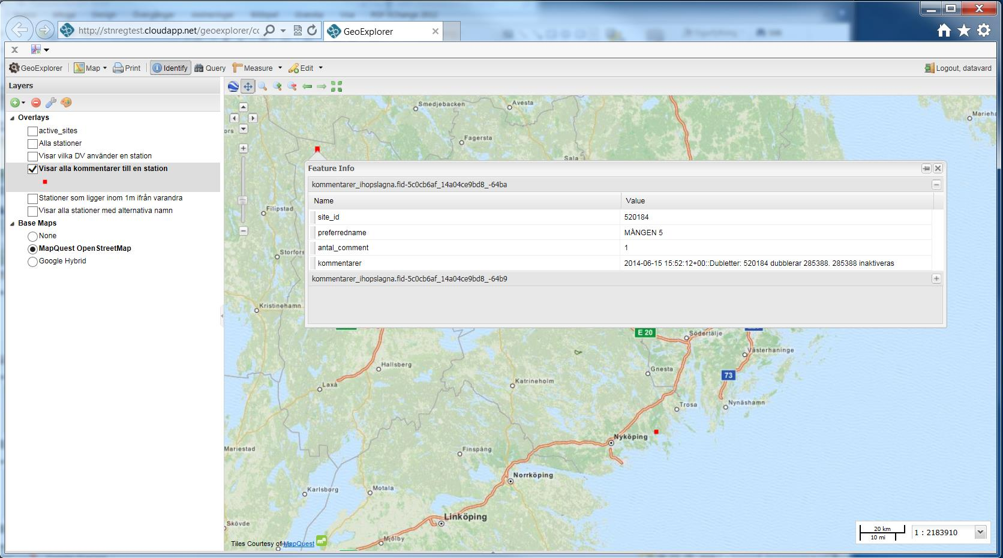Enable the Alla stationer layer checkbox
The height and width of the screenshot is (558, 1003).
click(32, 144)
